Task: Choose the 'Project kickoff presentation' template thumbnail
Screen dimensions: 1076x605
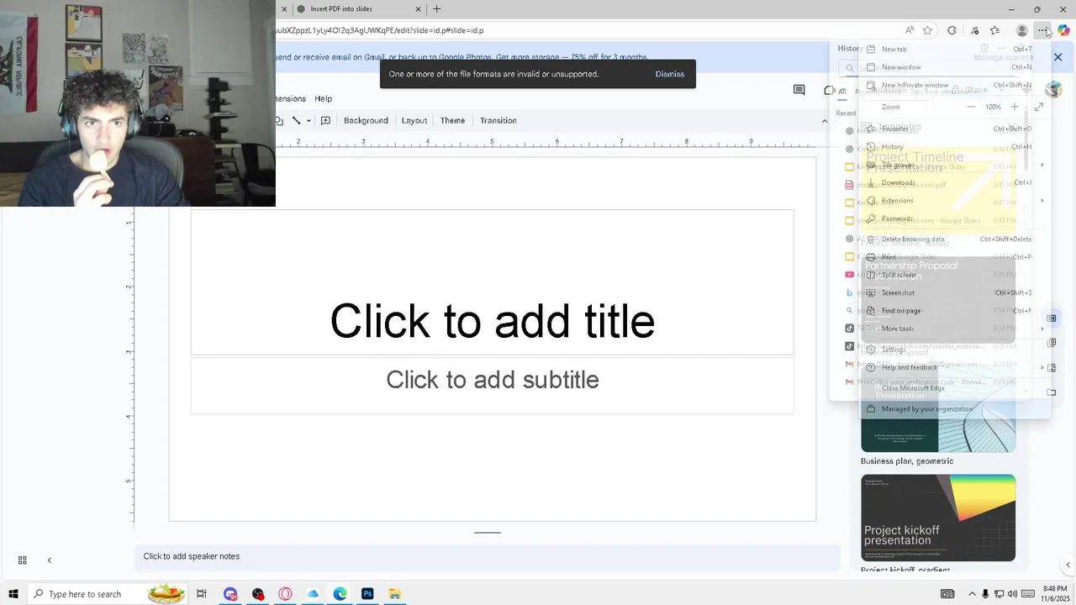Action: tap(938, 518)
